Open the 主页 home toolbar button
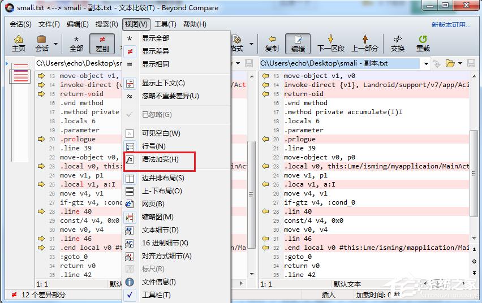 coord(19,44)
